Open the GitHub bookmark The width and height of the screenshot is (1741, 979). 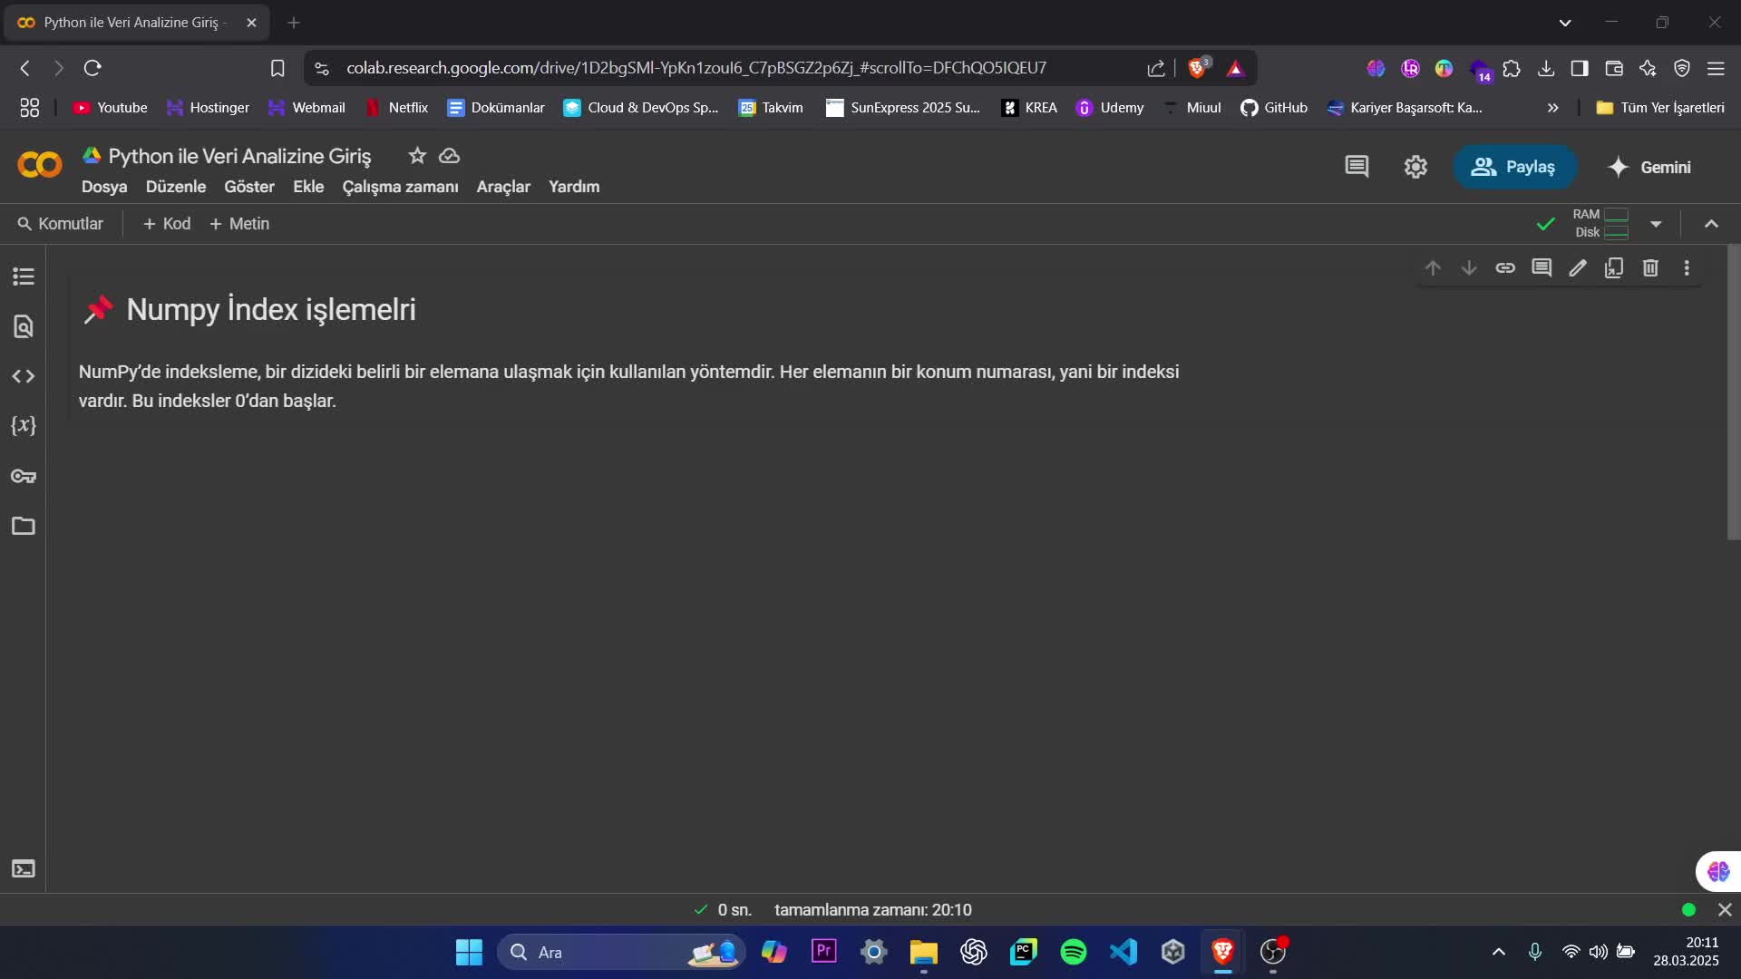[1274, 108]
